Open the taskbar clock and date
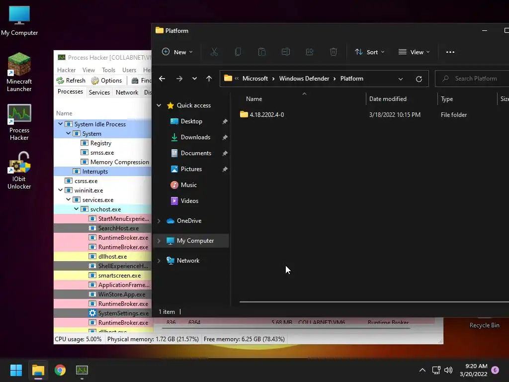The height and width of the screenshot is (382, 509). (x=474, y=370)
